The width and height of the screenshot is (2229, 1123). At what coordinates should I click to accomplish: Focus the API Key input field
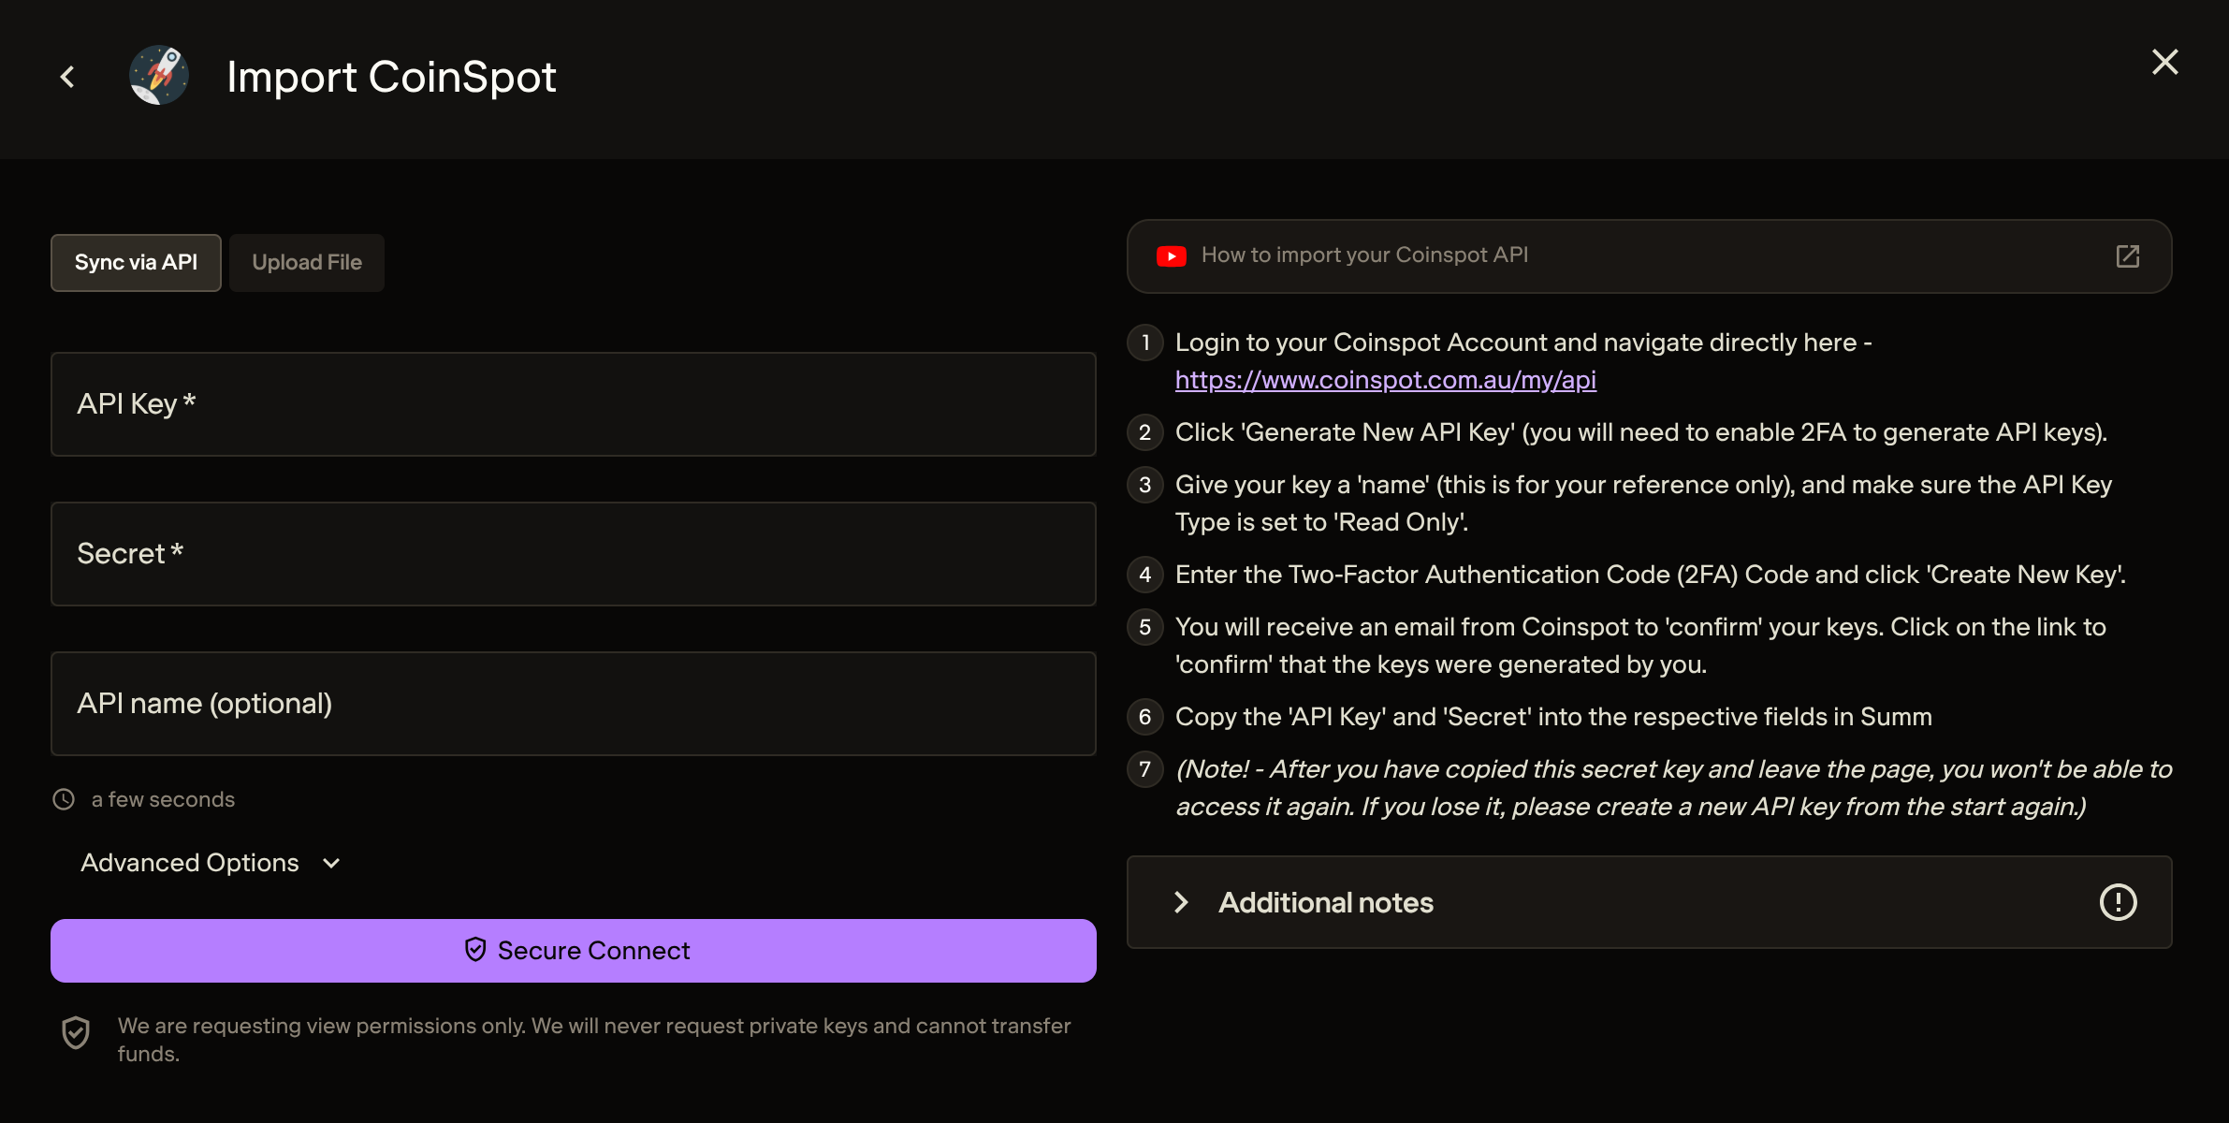pos(574,404)
